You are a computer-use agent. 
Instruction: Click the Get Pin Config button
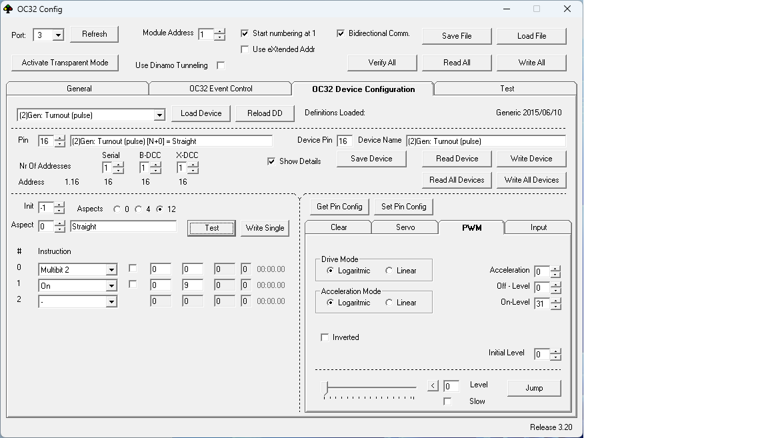tap(339, 207)
